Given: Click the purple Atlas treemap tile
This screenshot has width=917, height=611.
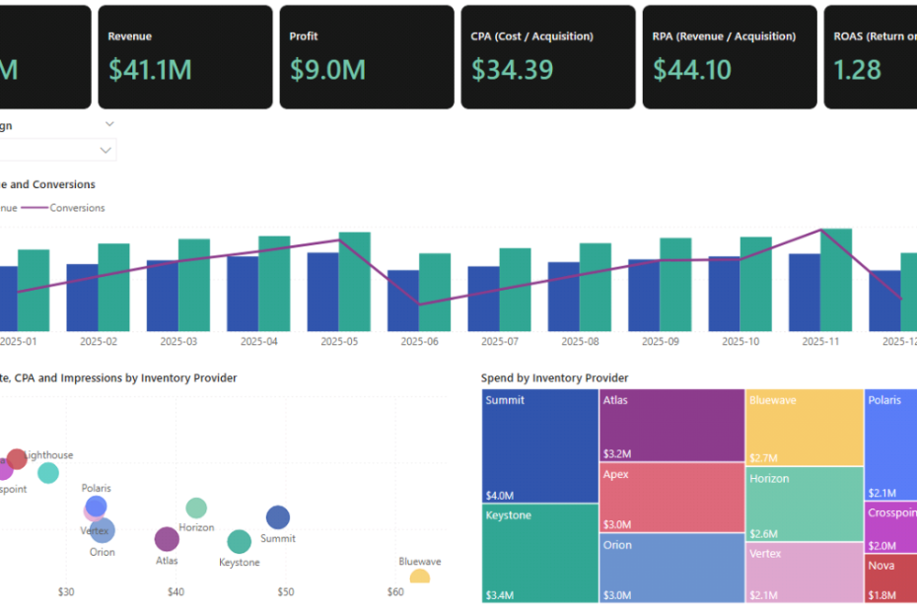Looking at the screenshot, I should [671, 425].
